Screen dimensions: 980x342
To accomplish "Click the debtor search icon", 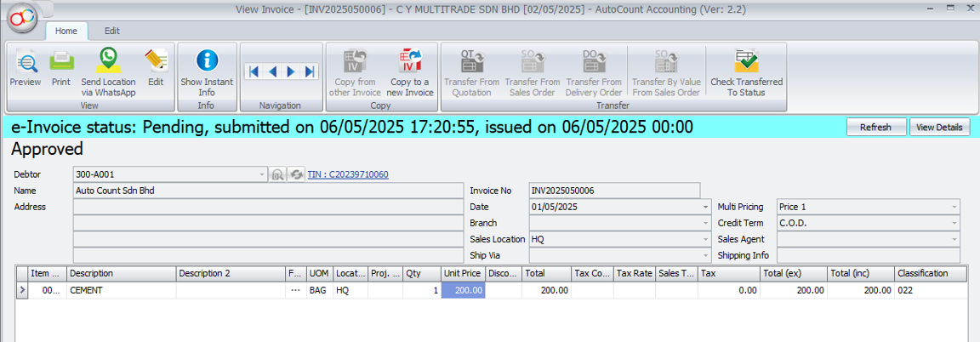I will pos(277,174).
